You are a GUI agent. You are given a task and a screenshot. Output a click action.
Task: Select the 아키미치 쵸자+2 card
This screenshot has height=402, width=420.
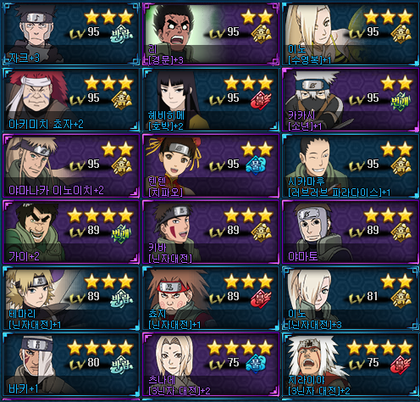click(71, 100)
